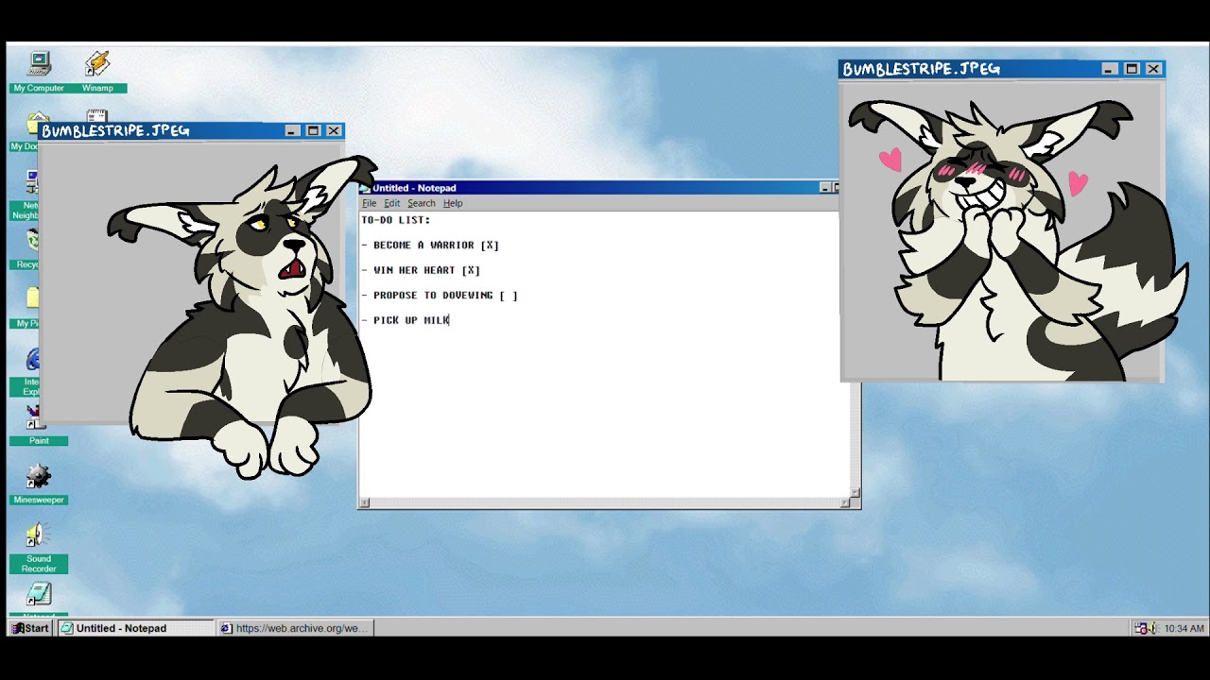
Task: Click the Start button
Action: click(30, 628)
